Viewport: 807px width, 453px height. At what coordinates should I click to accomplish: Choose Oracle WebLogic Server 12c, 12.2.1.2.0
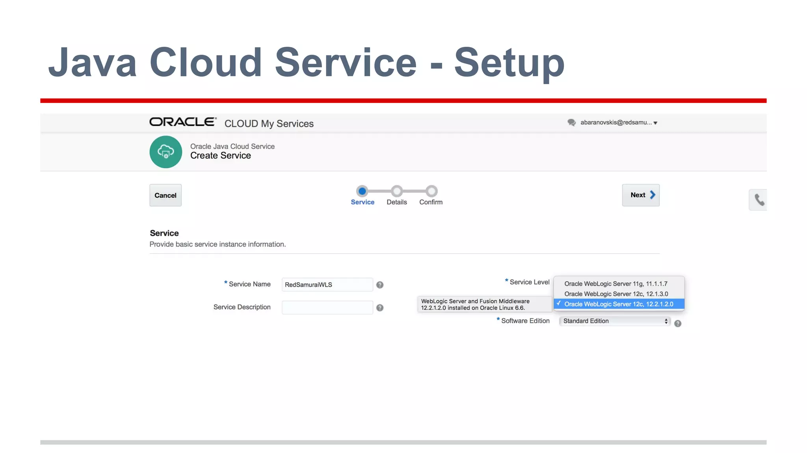619,304
